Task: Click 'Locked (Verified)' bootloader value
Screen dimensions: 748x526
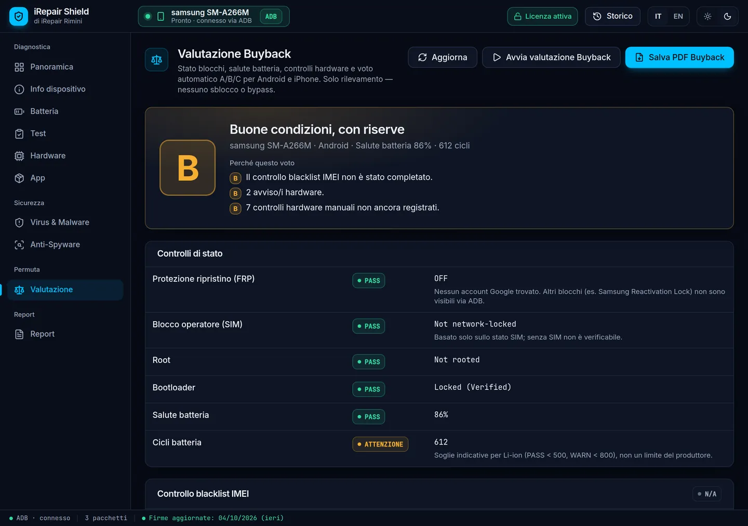Action: click(x=473, y=388)
